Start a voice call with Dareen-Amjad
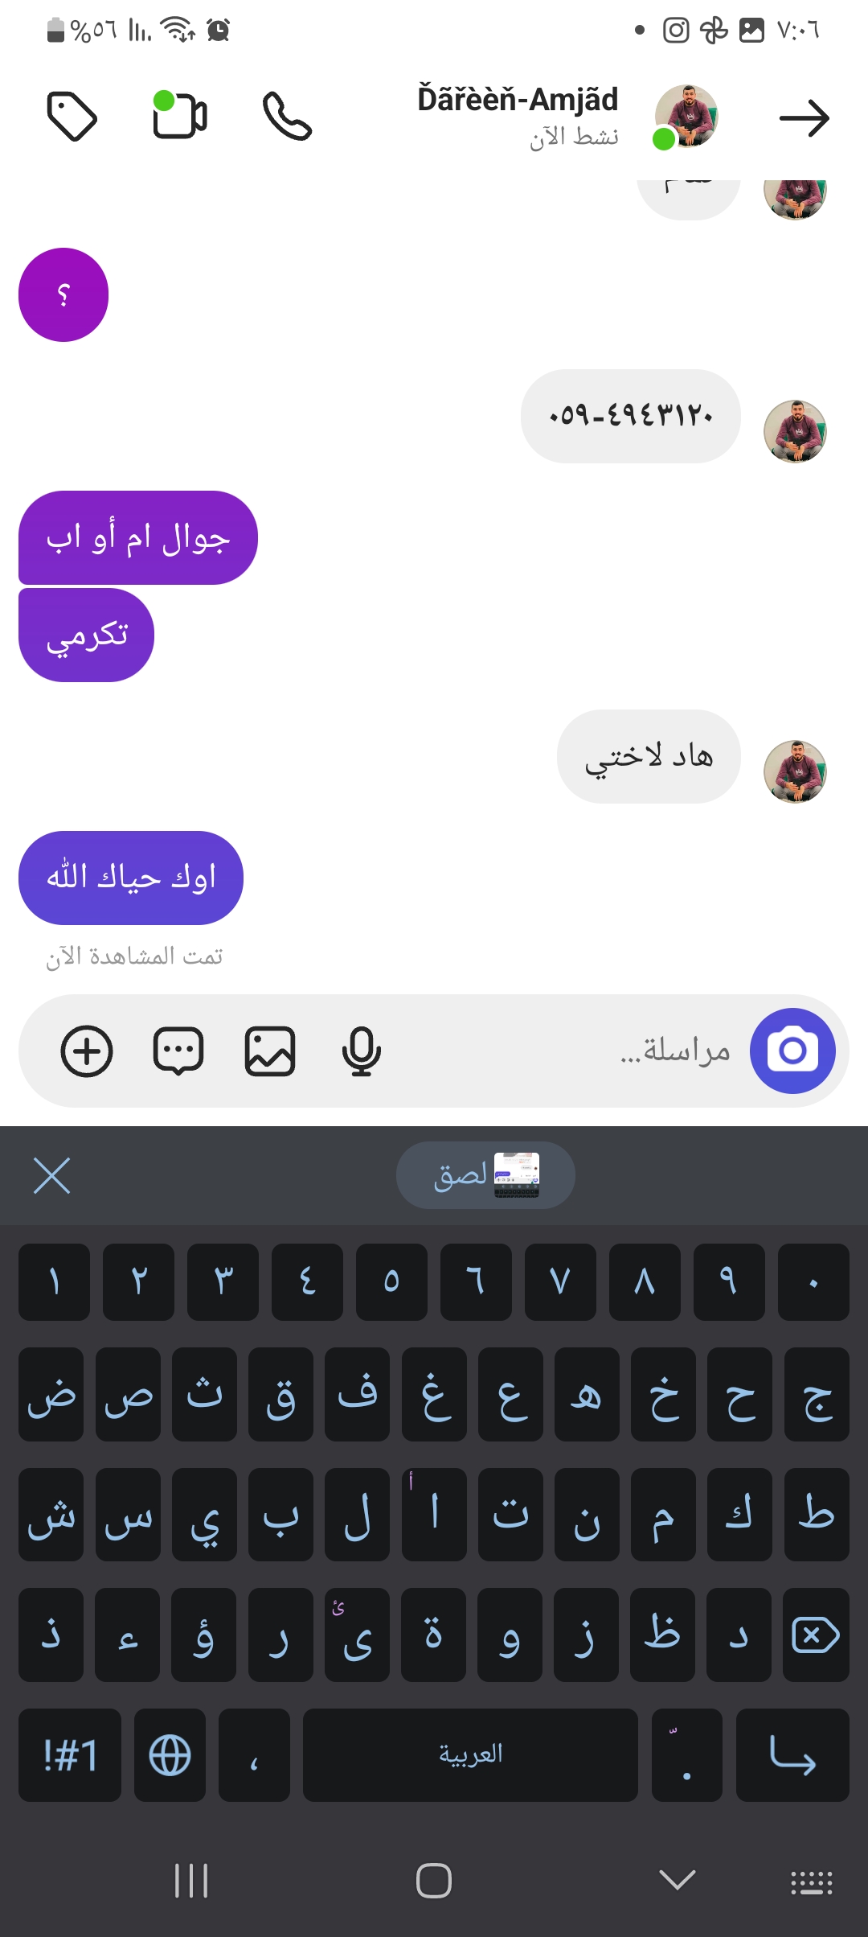 [287, 117]
